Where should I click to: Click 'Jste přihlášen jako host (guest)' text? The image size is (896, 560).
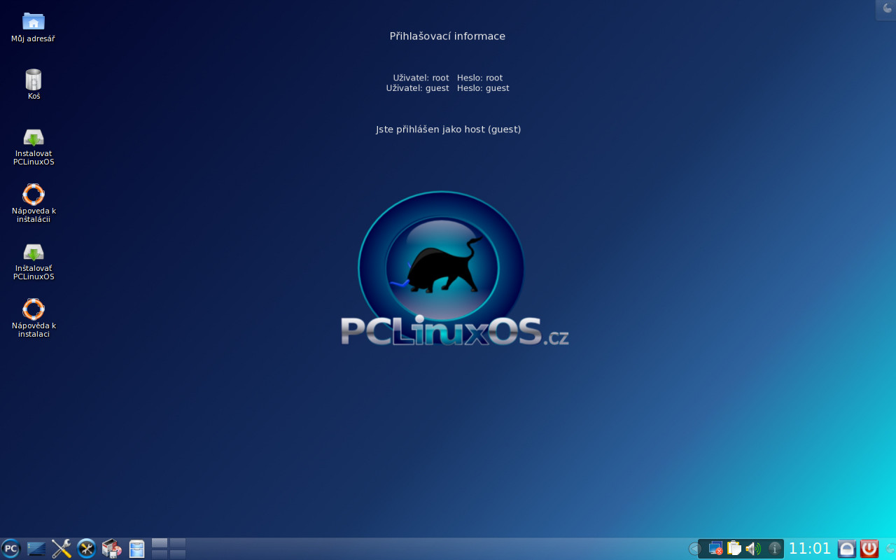(x=448, y=129)
